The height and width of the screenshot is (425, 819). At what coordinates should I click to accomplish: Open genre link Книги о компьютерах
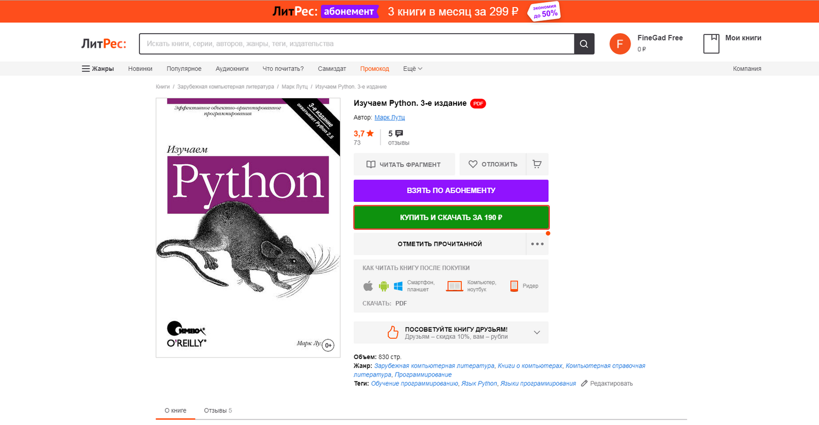point(530,366)
